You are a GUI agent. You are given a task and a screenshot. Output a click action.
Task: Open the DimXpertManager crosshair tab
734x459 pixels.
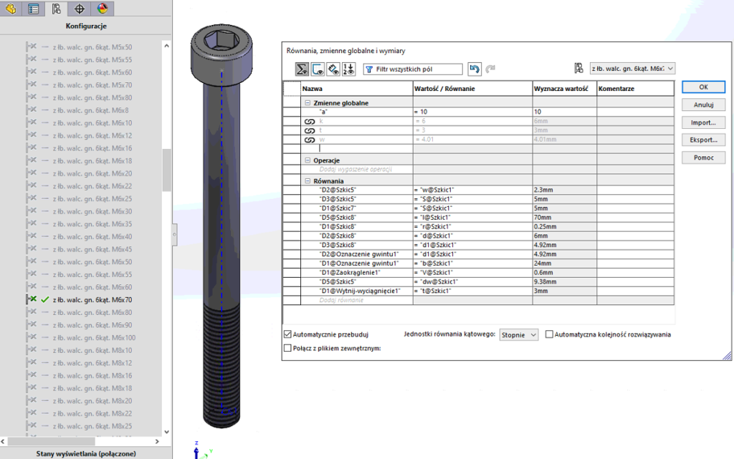pyautogui.click(x=79, y=9)
